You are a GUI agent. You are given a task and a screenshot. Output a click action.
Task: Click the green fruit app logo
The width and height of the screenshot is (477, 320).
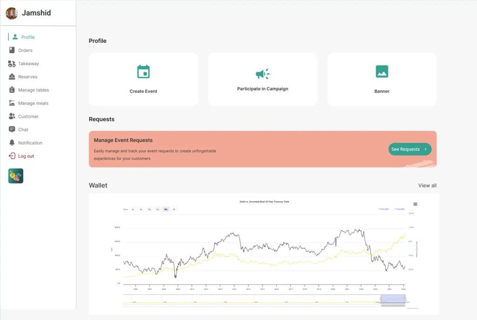tap(16, 176)
